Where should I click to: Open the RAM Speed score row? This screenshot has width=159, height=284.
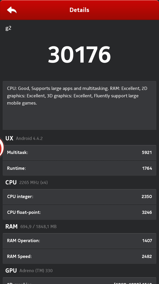[79, 256]
